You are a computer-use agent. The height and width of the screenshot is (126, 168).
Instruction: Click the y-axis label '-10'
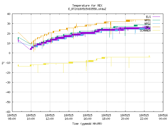click(8, 63)
